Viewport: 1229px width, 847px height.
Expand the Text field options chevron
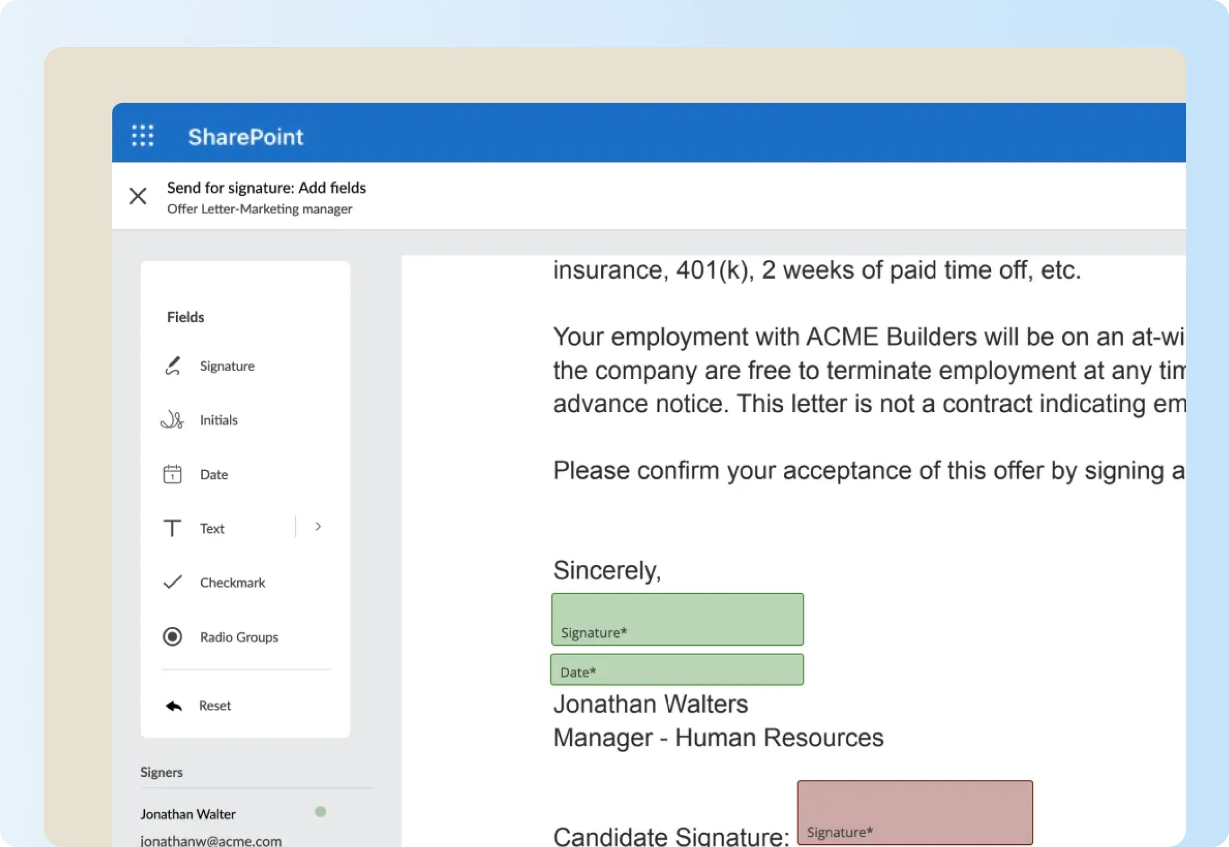coord(318,527)
